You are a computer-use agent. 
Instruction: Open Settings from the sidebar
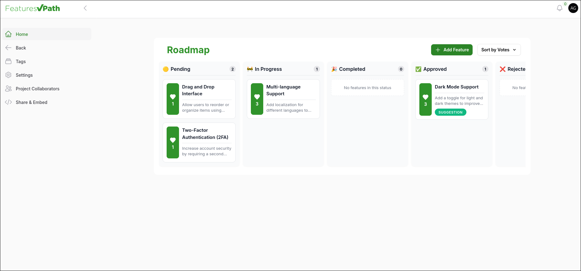(24, 75)
